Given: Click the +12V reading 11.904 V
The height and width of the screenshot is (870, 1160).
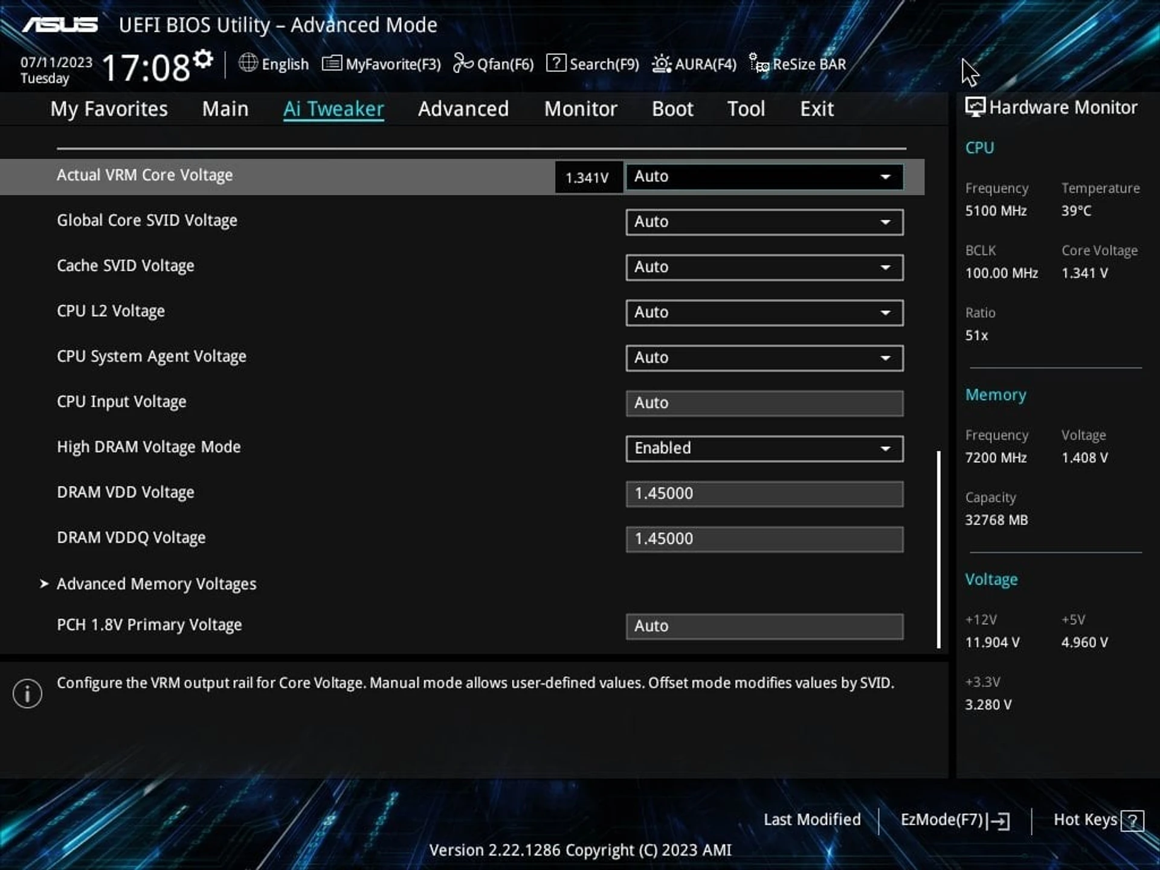Looking at the screenshot, I should pos(992,643).
